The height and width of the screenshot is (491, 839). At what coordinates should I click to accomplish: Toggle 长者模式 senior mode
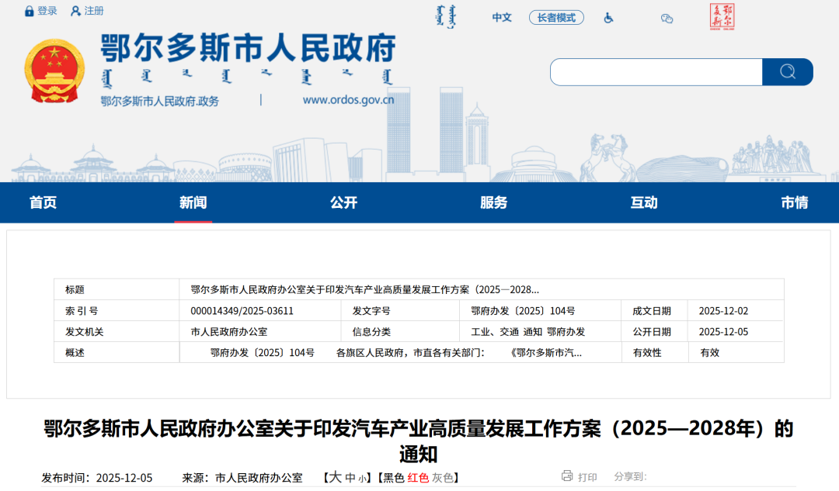point(556,18)
